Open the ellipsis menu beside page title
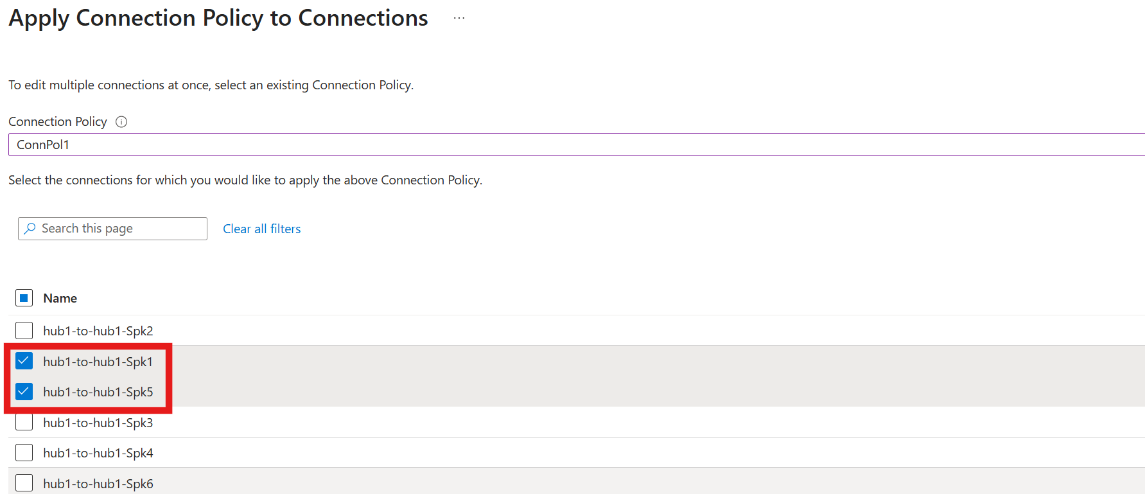 tap(459, 18)
